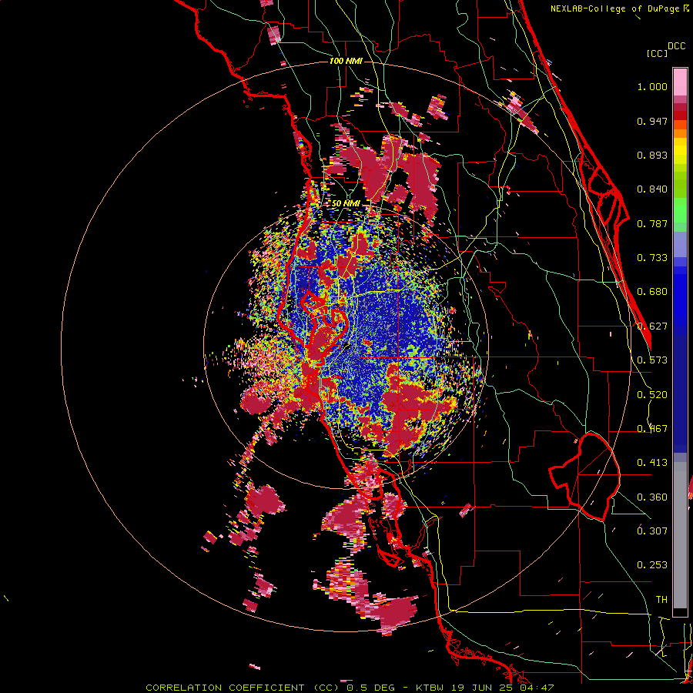Select the 0.520 scale value
This screenshot has height=693, width=693.
pyautogui.click(x=652, y=395)
